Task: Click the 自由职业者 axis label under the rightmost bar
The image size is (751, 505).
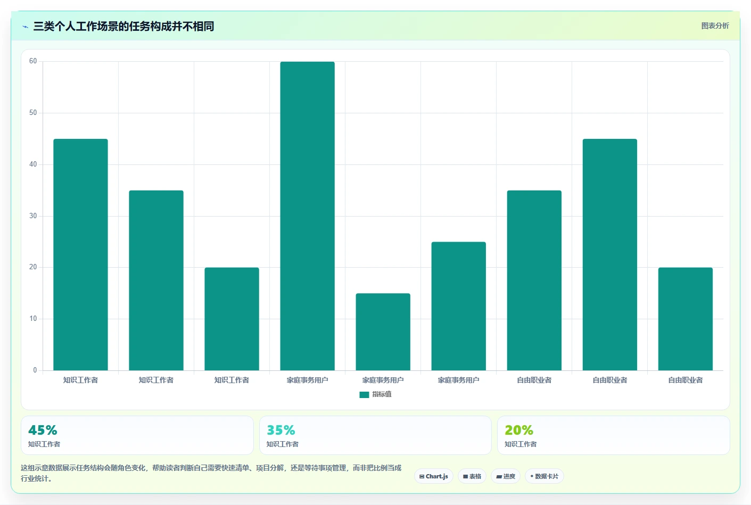Action: point(686,380)
